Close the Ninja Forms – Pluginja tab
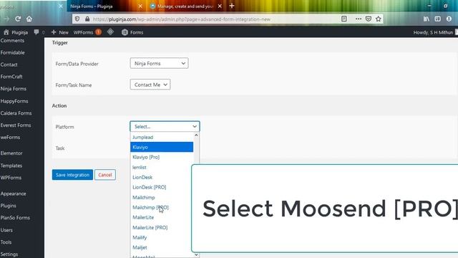 point(140,6)
